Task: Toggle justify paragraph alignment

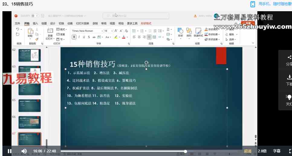Action: (x=149, y=37)
